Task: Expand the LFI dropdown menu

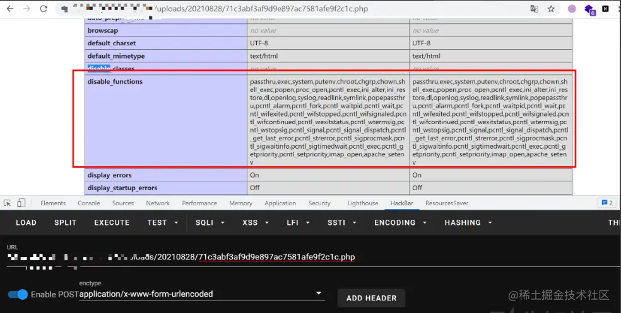Action: 299,222
